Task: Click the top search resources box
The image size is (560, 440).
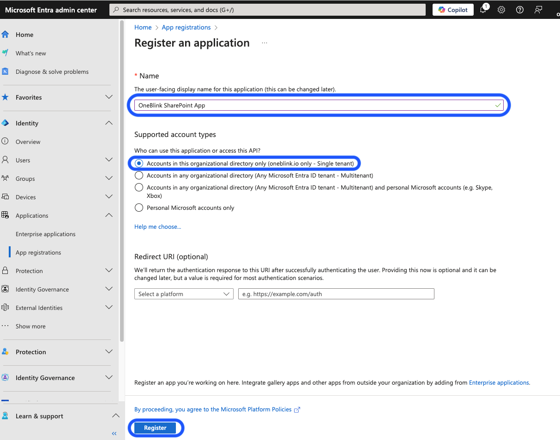Action: [x=267, y=10]
